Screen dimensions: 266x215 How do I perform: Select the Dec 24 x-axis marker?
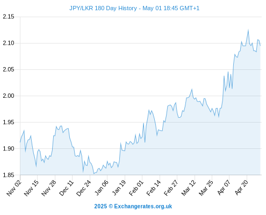pos(84,188)
